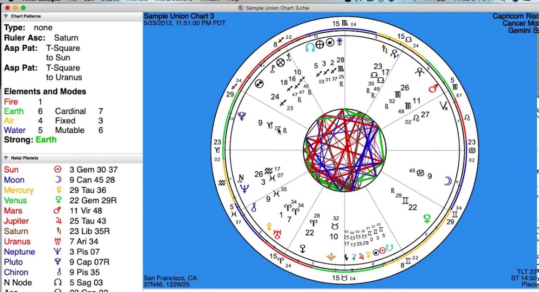Click the blue Moon crescent on the chart wheel
Image resolution: width=539 pixels, height=292 pixels.
[447, 181]
